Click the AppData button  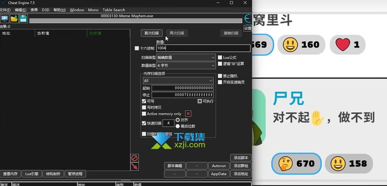click(219, 174)
